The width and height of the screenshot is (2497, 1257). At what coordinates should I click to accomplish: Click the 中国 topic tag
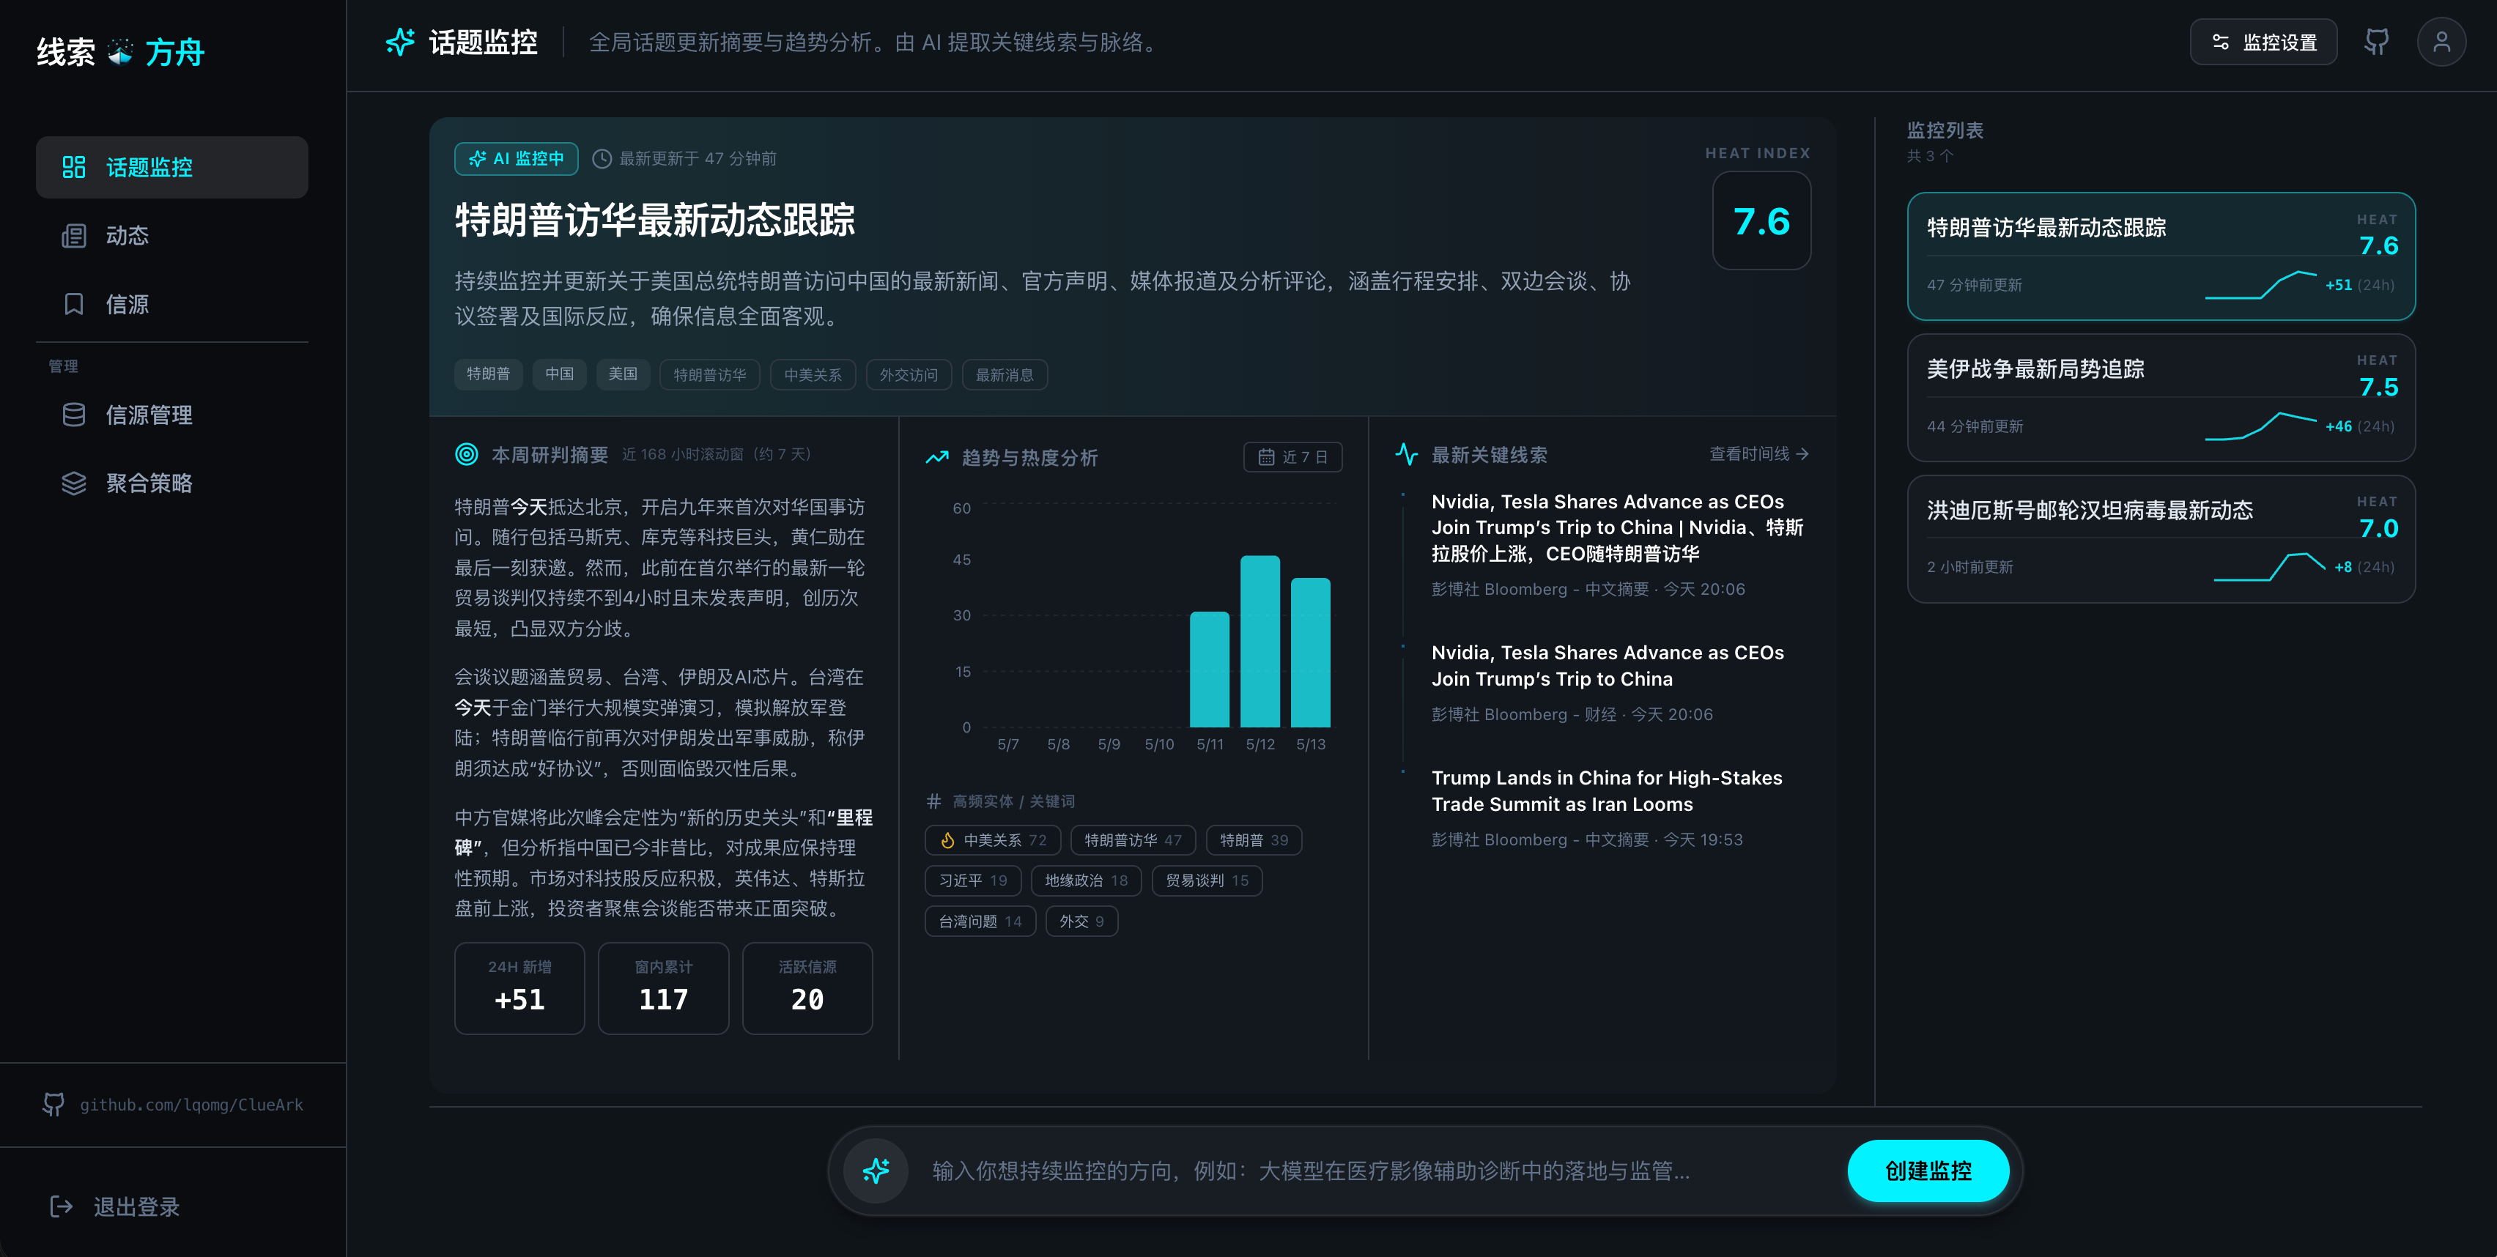click(559, 374)
